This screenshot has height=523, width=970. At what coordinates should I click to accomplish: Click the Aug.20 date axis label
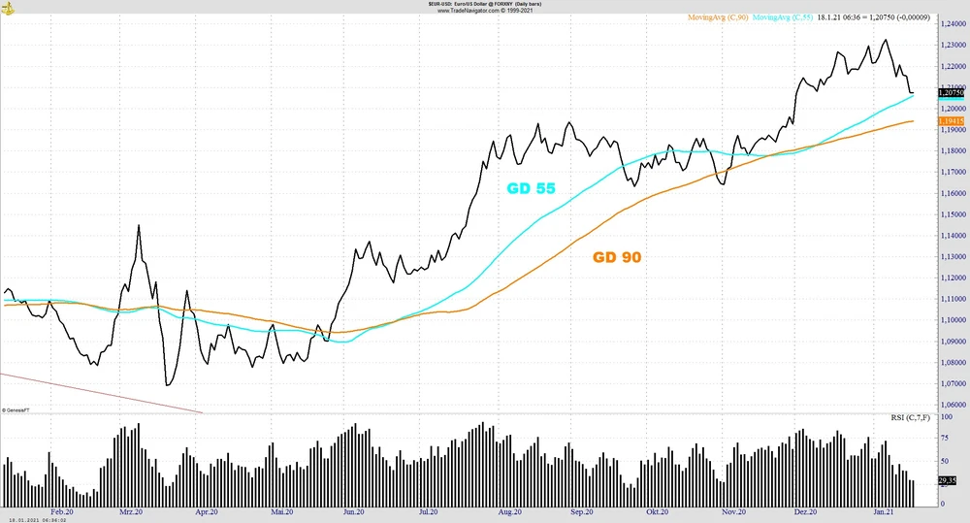tap(511, 511)
